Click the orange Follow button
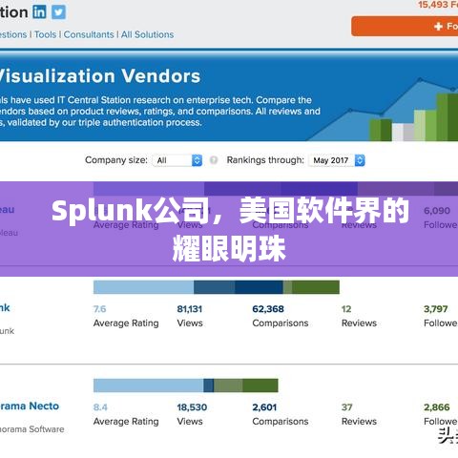The width and height of the screenshot is (458, 458). coord(405,26)
